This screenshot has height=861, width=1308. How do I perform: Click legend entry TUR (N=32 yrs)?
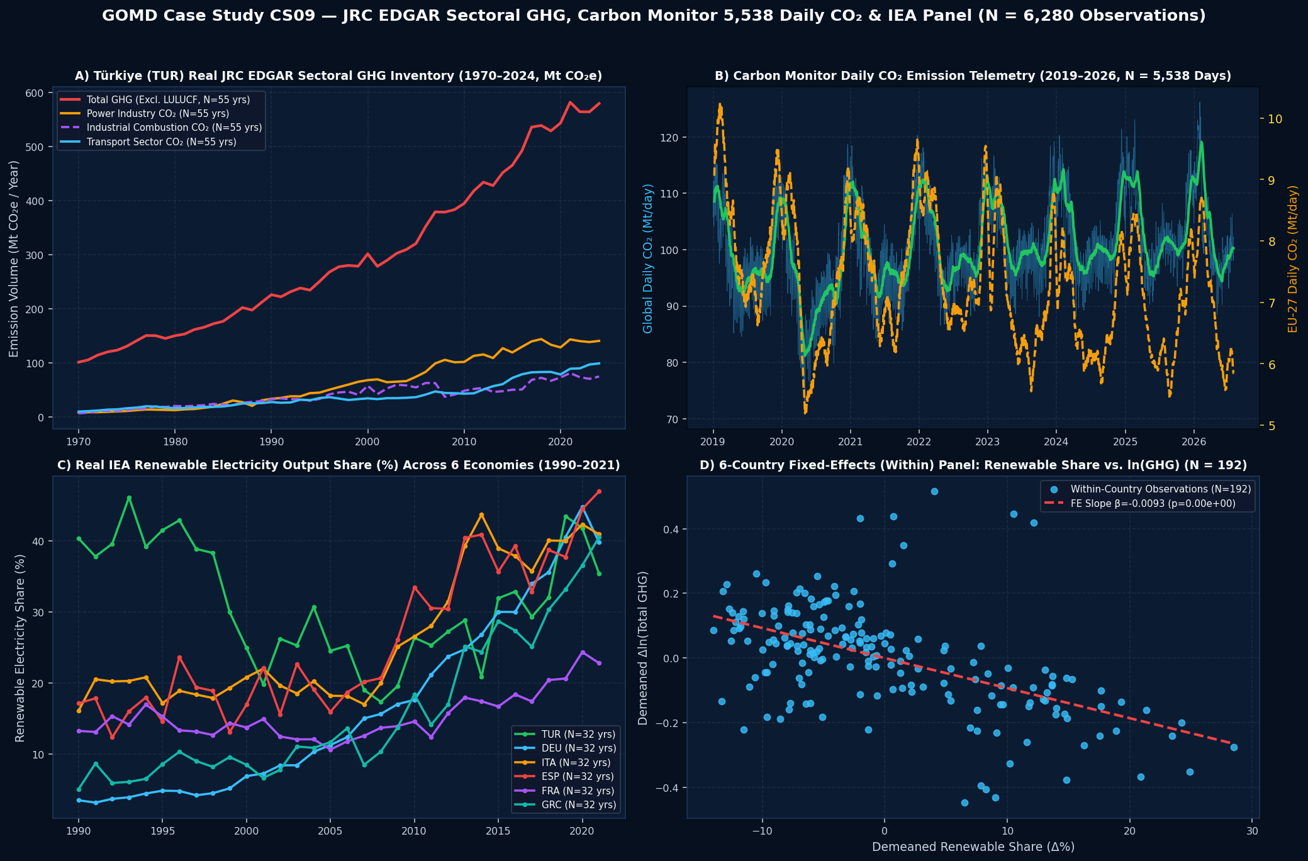578,735
